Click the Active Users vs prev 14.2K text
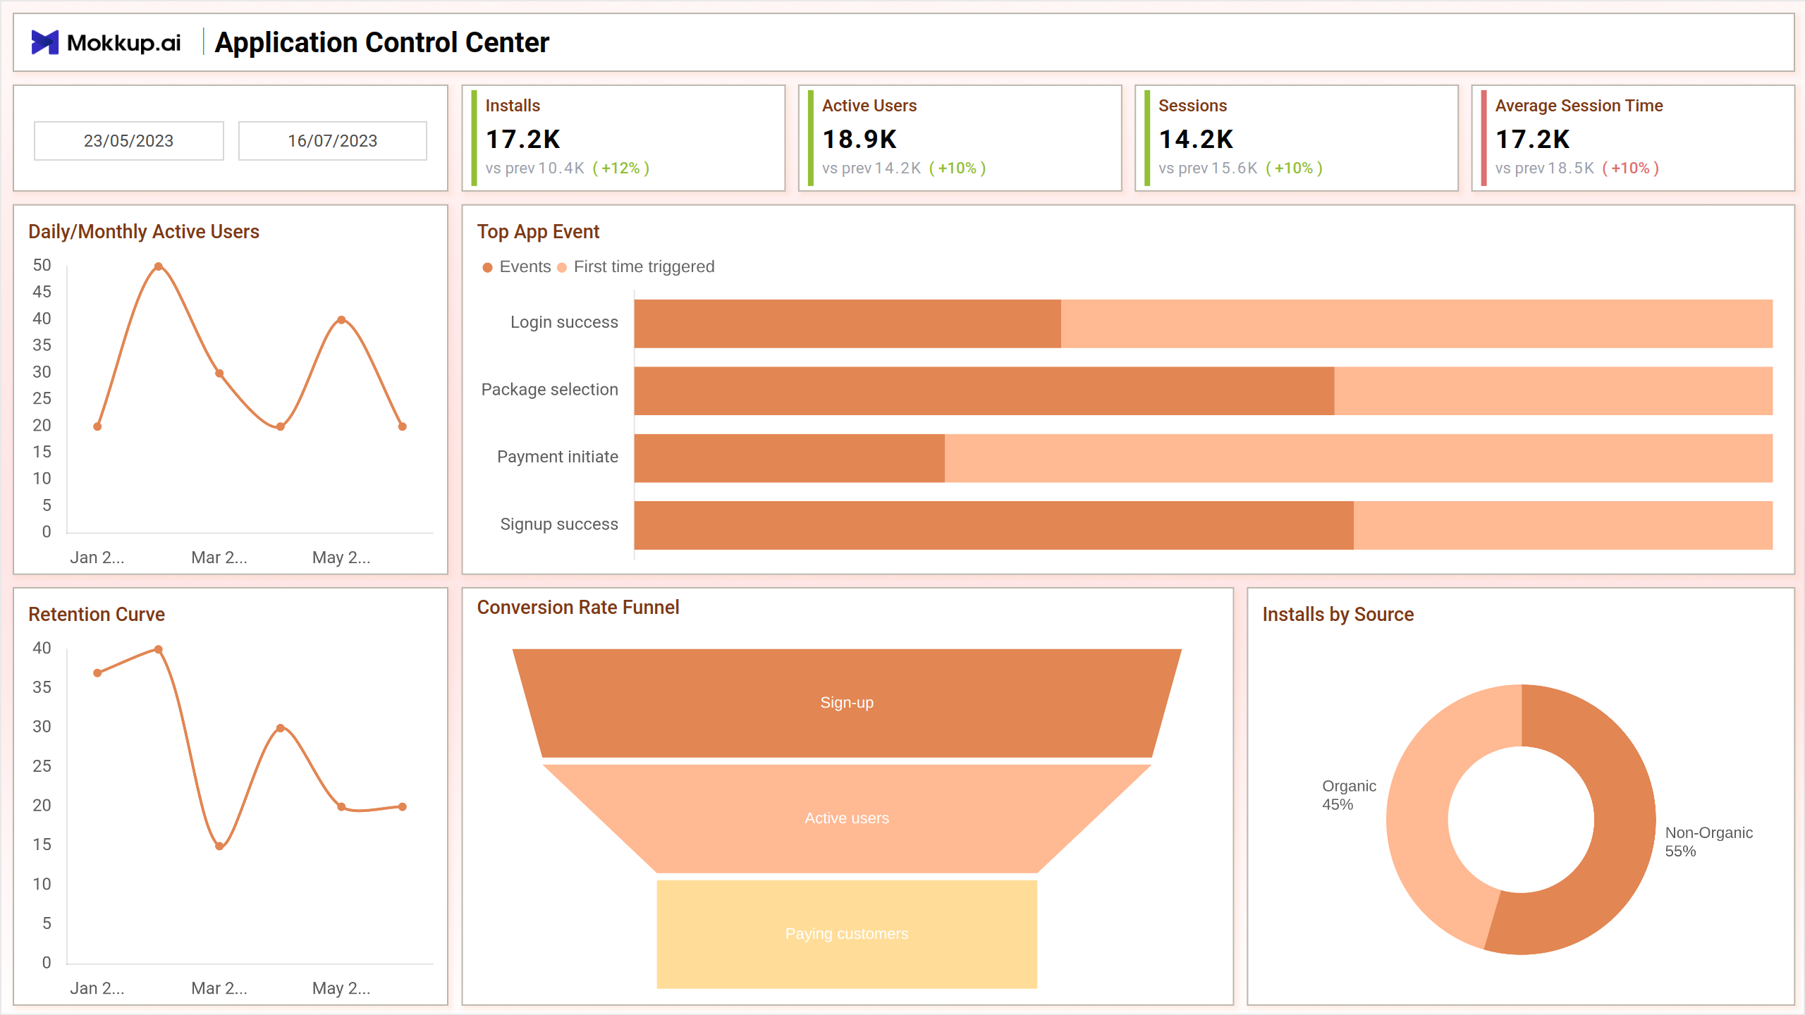 point(871,168)
